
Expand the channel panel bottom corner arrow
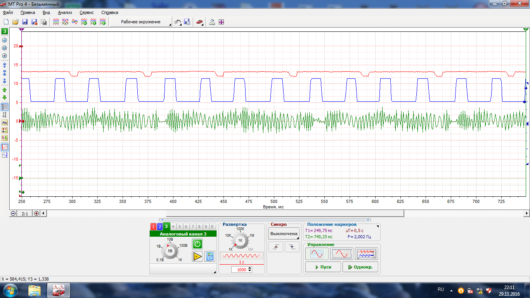(x=215, y=272)
